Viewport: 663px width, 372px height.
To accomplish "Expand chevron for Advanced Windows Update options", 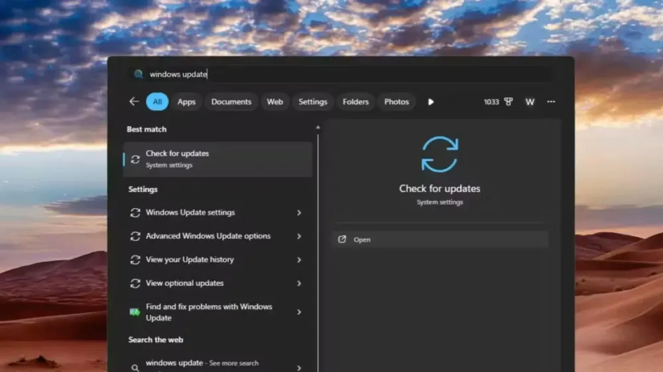I will tap(299, 236).
